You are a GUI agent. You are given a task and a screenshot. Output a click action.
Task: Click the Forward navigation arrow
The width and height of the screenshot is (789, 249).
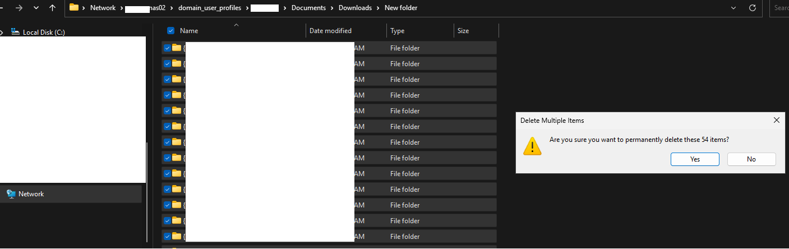(19, 8)
